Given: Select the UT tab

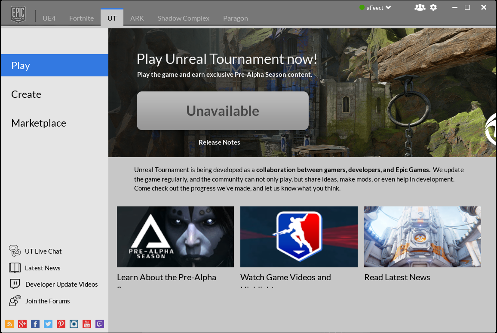Looking at the screenshot, I should (x=112, y=18).
